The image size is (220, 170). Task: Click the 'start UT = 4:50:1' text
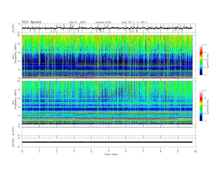(134, 22)
